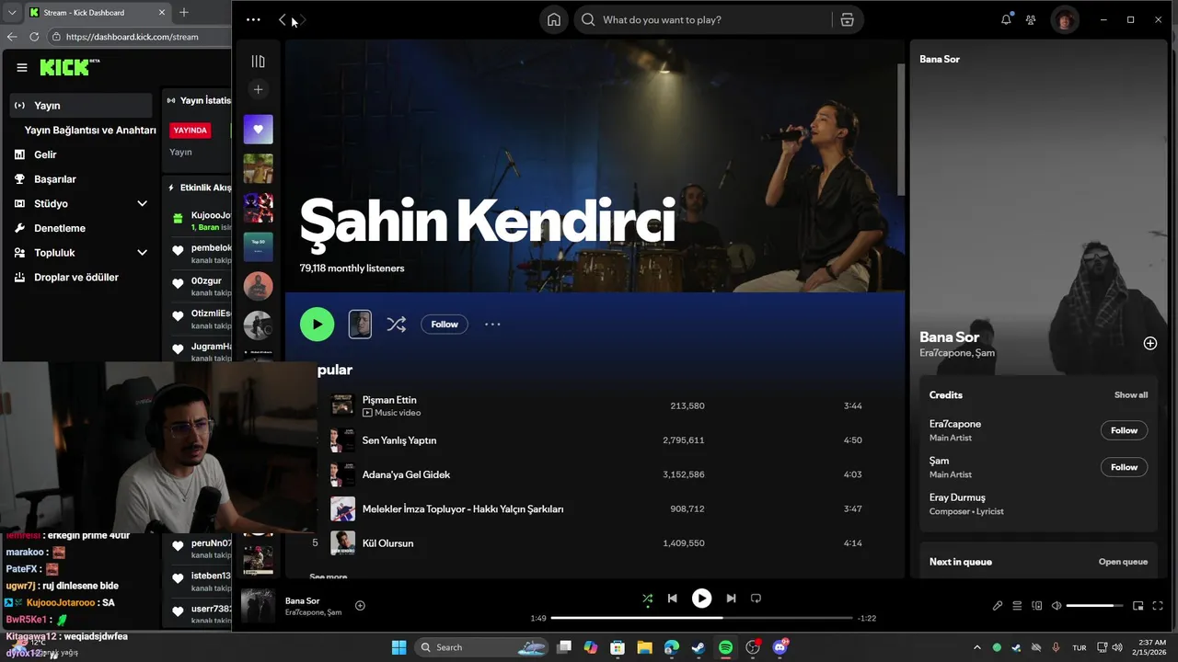Toggle repeat in the player bar
The image size is (1178, 662).
pyautogui.click(x=756, y=599)
